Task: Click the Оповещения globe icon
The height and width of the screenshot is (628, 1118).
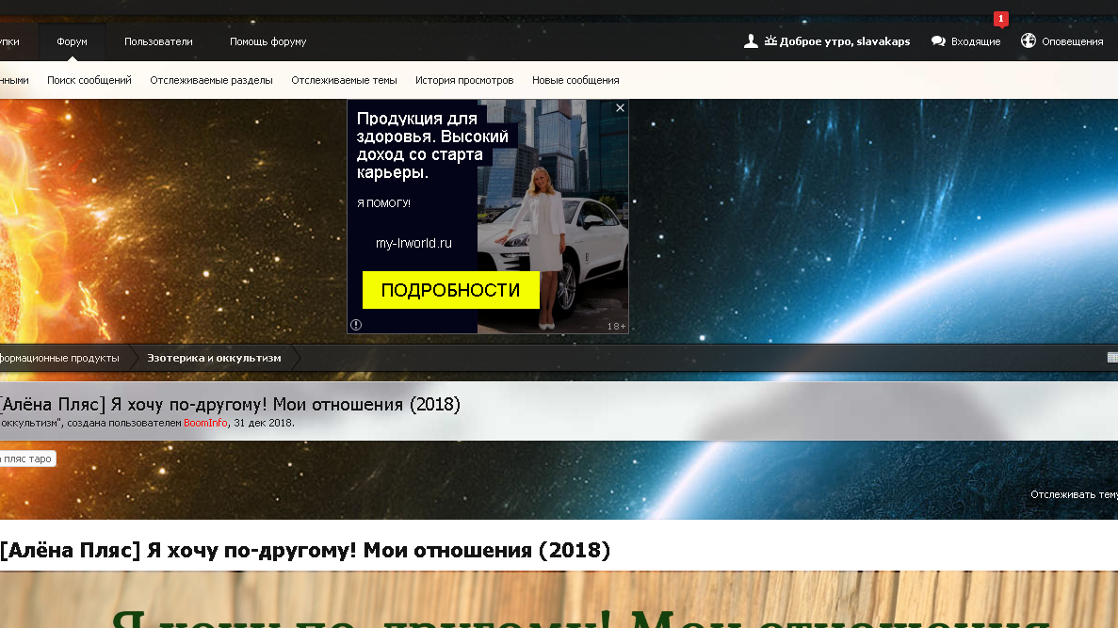Action: click(1029, 40)
